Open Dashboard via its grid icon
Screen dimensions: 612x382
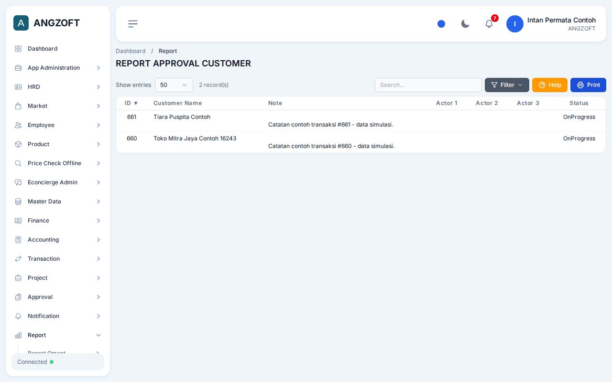(x=18, y=49)
